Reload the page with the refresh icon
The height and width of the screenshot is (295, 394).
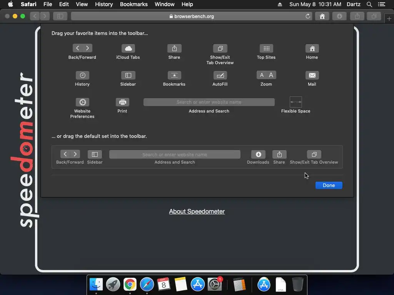(x=308, y=16)
